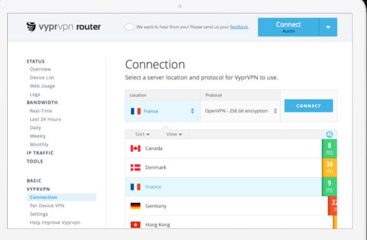
Task: Open the Overview status page
Action: 40,69
